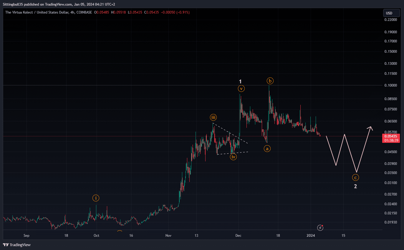
Task: Click the bar countdown 01:38:39
Action: tap(390, 140)
